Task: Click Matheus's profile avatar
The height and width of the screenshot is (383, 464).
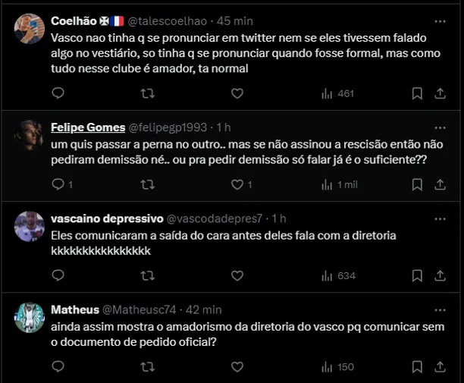Action: click(30, 318)
